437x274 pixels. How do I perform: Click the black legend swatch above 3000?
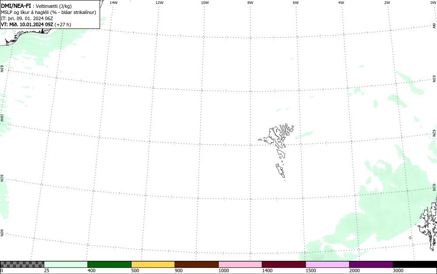coord(415,264)
